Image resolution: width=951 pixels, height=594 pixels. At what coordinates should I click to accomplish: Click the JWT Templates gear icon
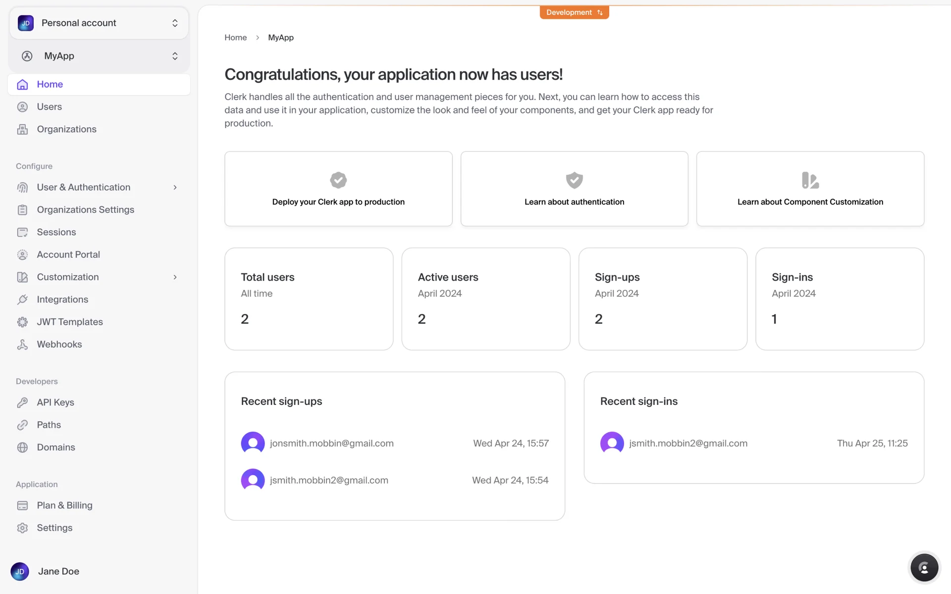tap(22, 322)
